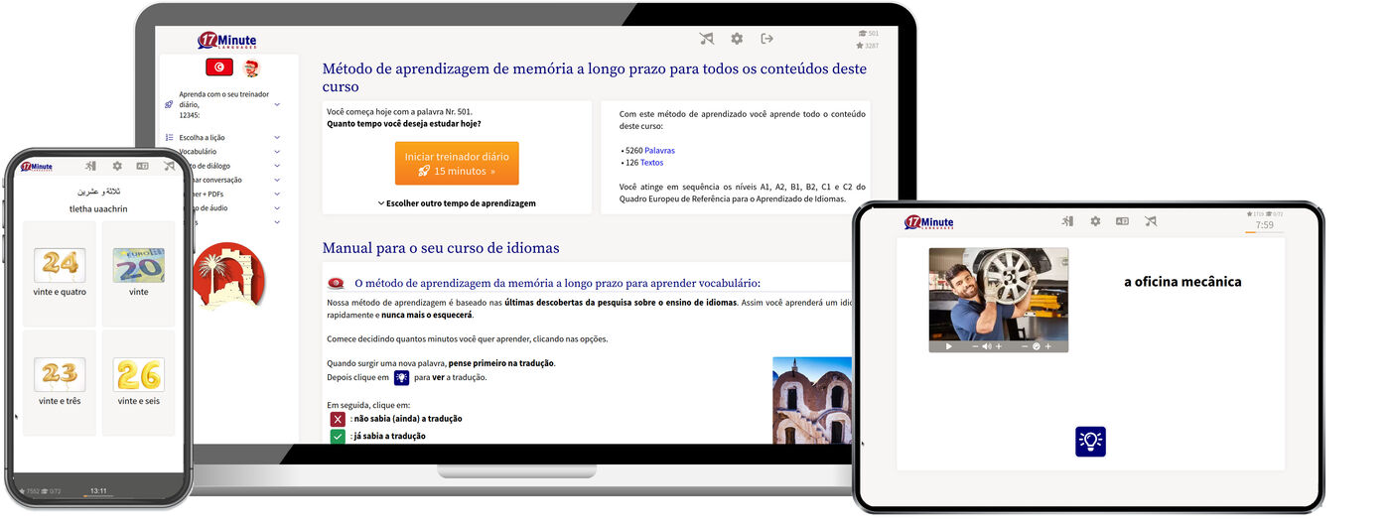Choose the vinte e quatro card on the phone

60,273
